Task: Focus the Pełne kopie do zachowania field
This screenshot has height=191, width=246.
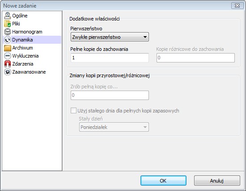Action: pos(110,58)
